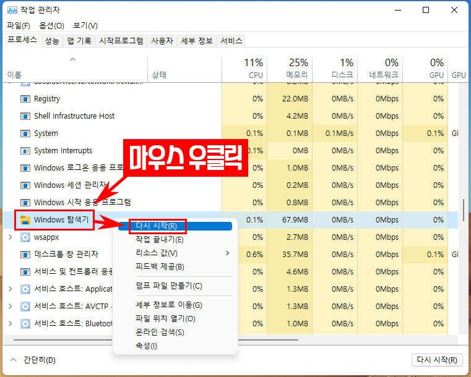Open the 리소스 값(V) submenu arrow
The width and height of the screenshot is (471, 377).
[227, 253]
